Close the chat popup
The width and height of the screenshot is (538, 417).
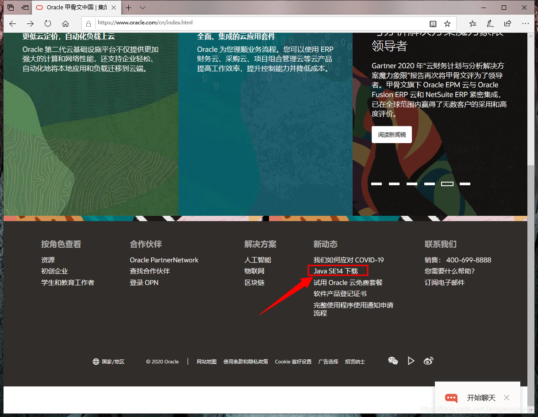(x=507, y=398)
